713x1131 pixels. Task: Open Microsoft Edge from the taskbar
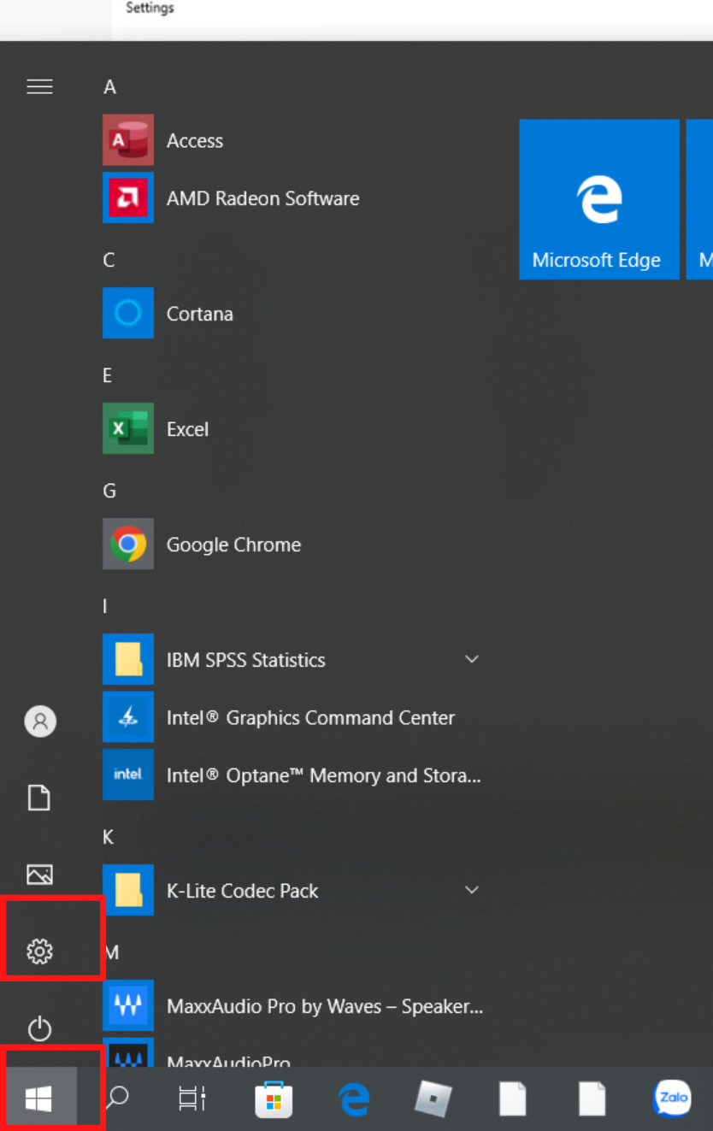point(353,1099)
